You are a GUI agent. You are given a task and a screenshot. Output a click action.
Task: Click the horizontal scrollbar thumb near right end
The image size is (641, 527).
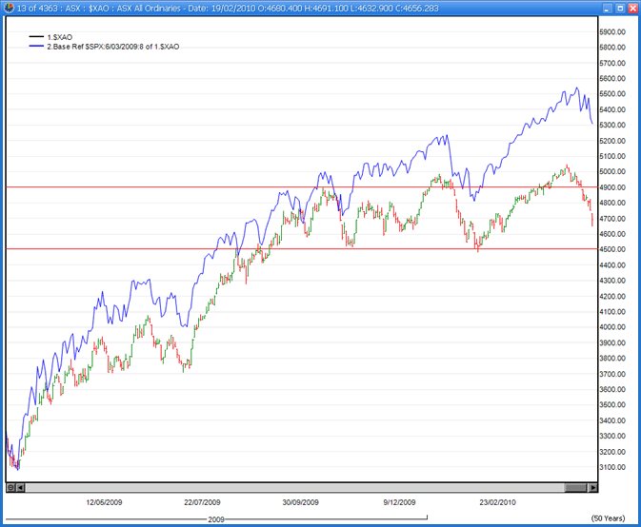tap(575, 487)
